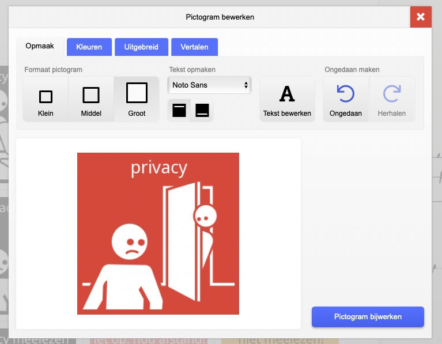Close the Pictogram bewerken dialog
The image size is (442, 344).
[421, 17]
